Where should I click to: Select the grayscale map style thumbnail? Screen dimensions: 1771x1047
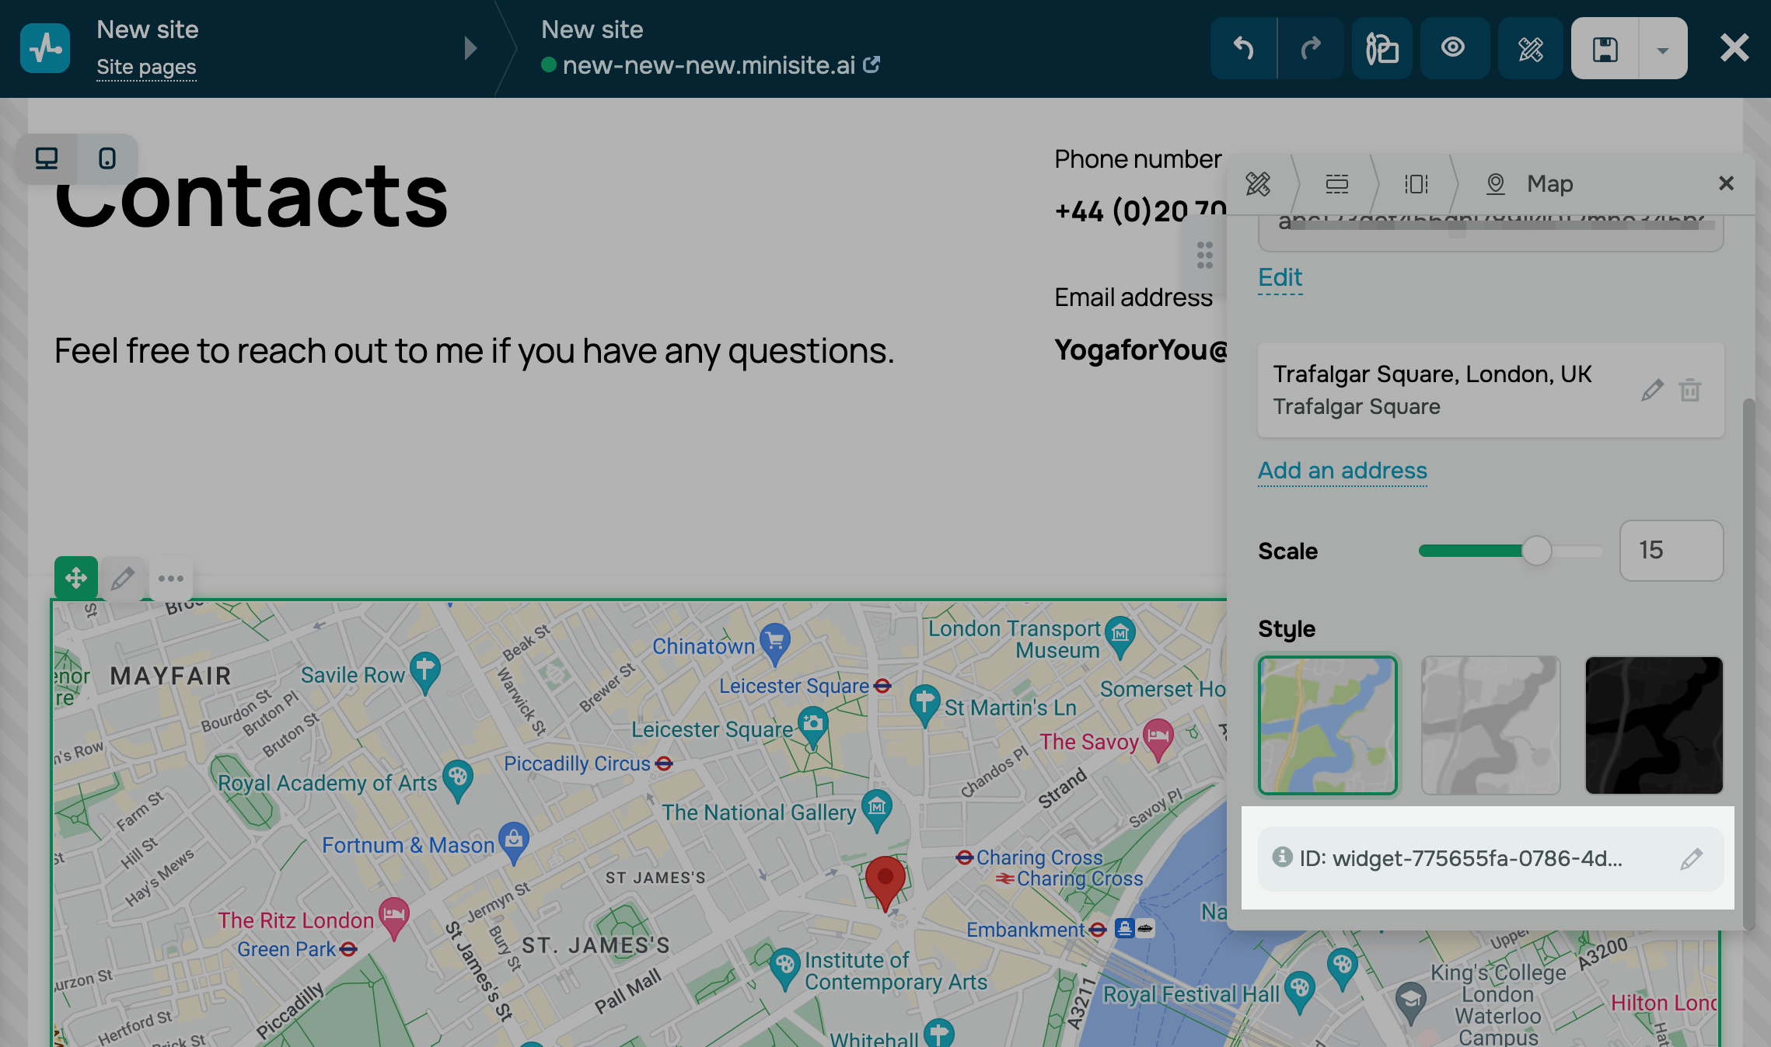click(x=1490, y=725)
